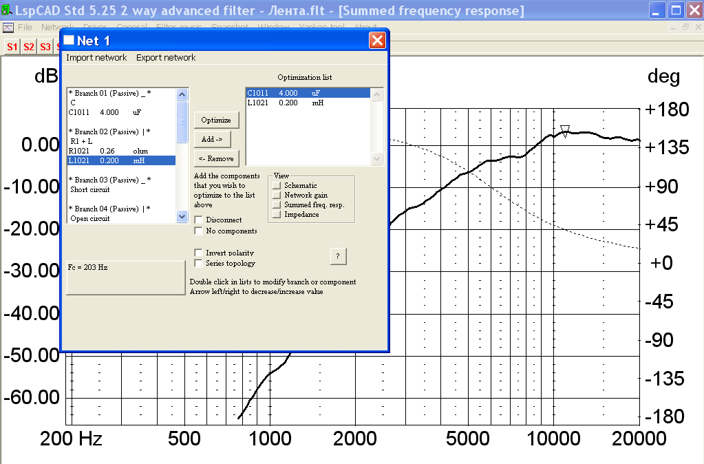This screenshot has width=704, height=464.
Task: Toggle the Series topology checkbox
Action: tap(198, 263)
